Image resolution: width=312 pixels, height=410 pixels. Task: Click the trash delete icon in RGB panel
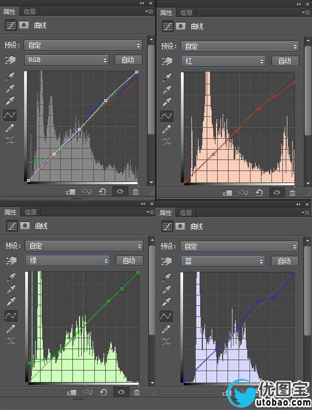coord(136,192)
